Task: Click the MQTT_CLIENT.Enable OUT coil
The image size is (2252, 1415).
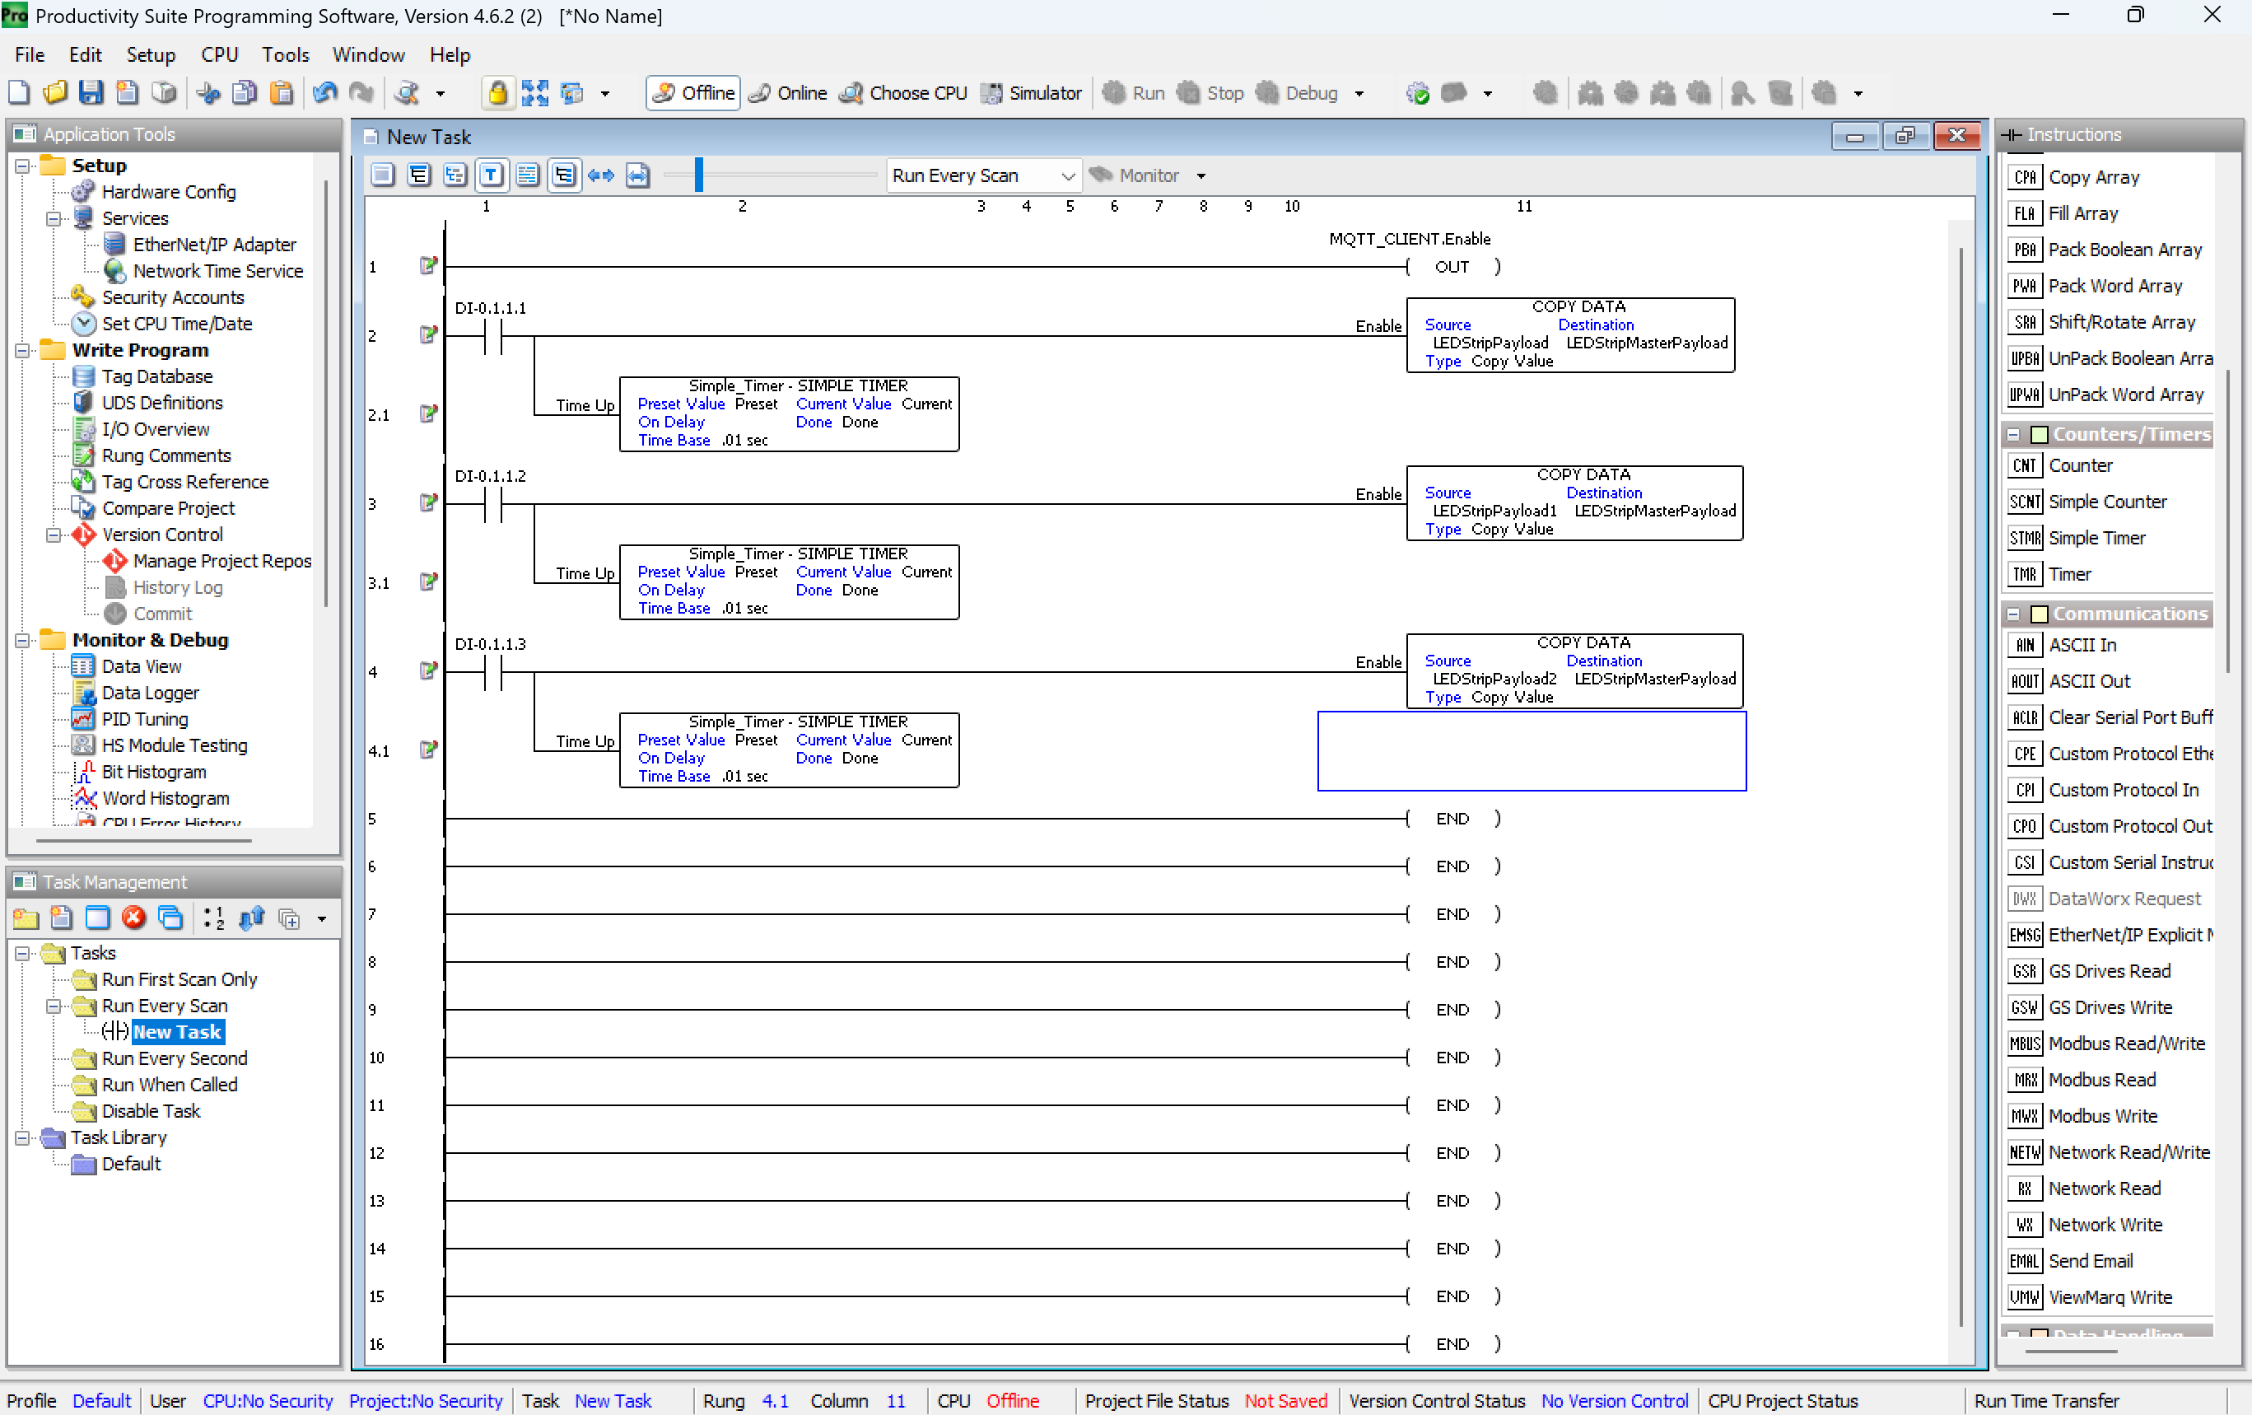Action: tap(1452, 267)
